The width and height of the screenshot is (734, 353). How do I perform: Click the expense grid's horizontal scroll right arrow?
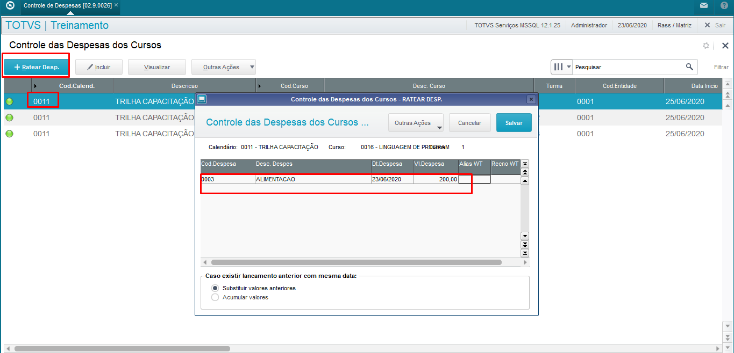(525, 262)
